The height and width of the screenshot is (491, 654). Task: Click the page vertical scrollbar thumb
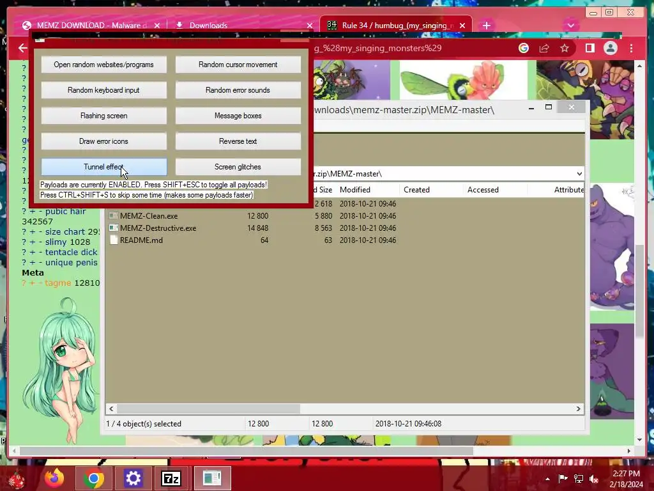[640, 291]
